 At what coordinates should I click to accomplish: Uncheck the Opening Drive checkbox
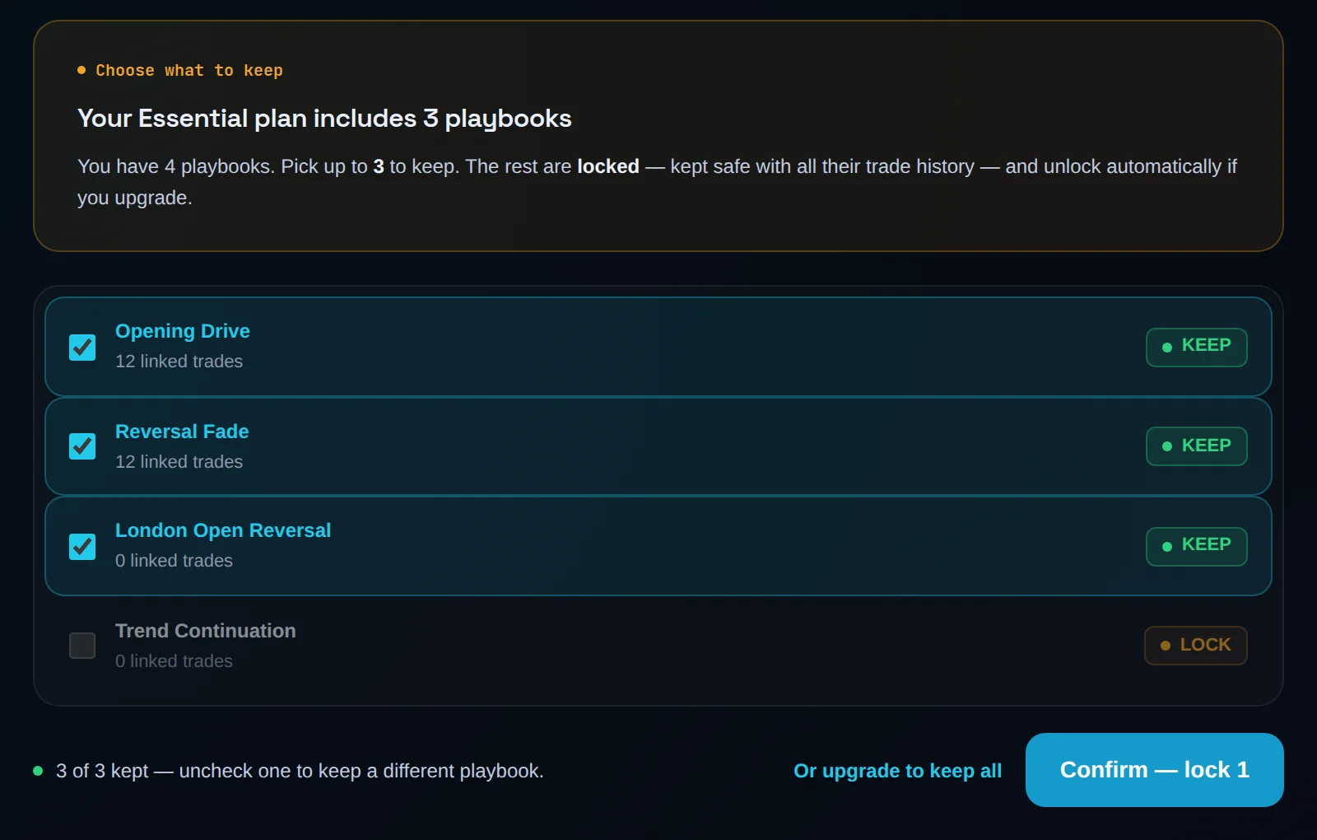tap(82, 348)
